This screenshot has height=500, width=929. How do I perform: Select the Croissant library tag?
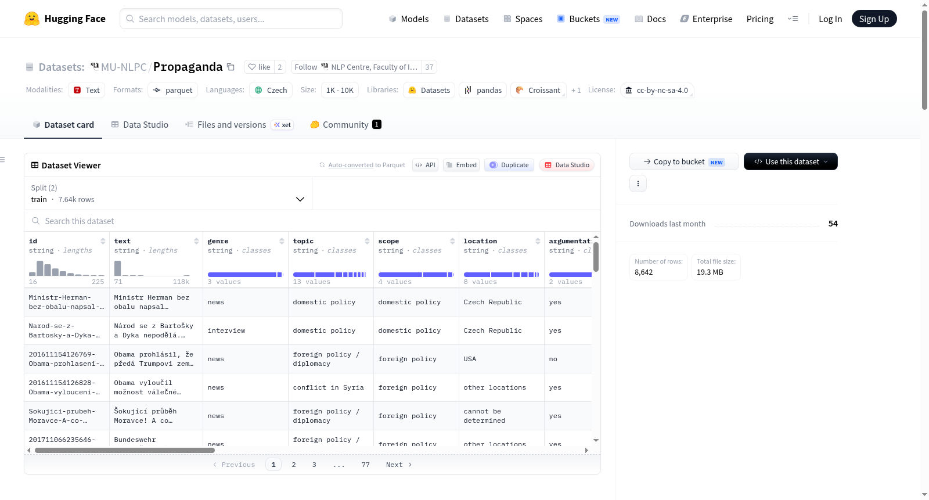tap(538, 90)
